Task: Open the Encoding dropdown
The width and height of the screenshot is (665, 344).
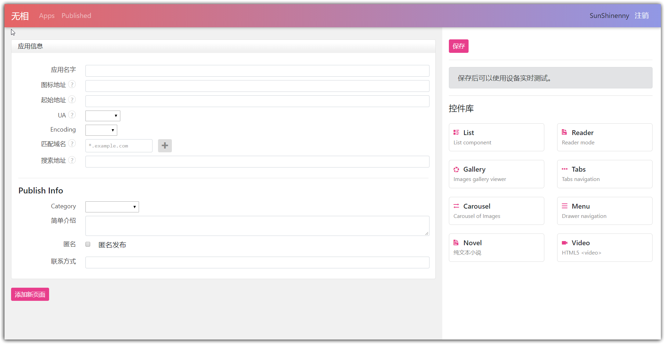Action: pos(101,130)
